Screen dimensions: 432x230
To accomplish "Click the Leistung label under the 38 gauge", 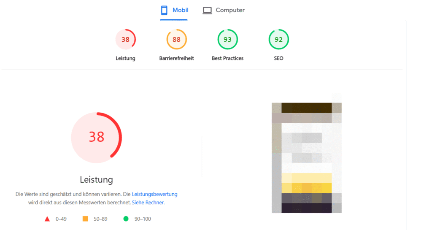I will pyautogui.click(x=125, y=58).
